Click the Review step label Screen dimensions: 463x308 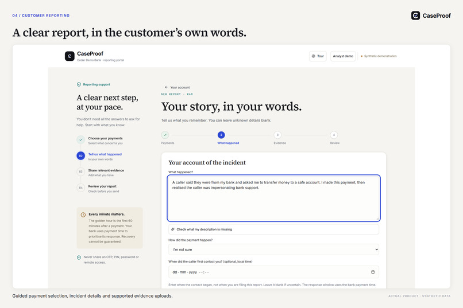click(334, 143)
